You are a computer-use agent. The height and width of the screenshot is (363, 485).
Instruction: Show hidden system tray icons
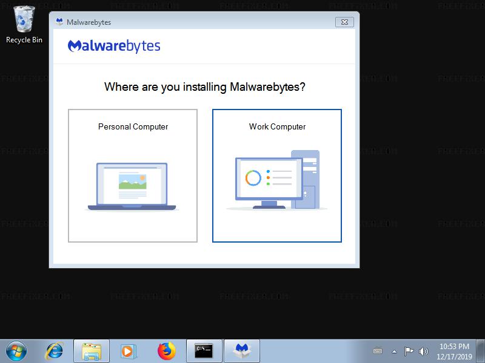click(394, 352)
